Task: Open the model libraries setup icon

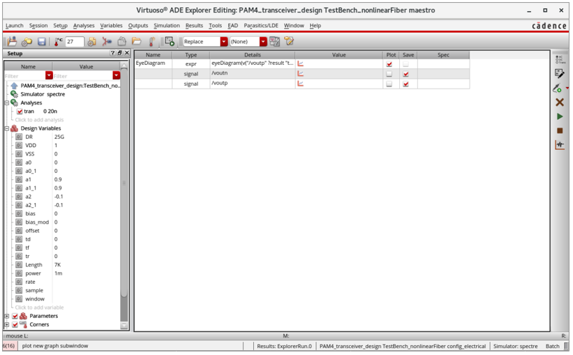Action: click(x=91, y=42)
